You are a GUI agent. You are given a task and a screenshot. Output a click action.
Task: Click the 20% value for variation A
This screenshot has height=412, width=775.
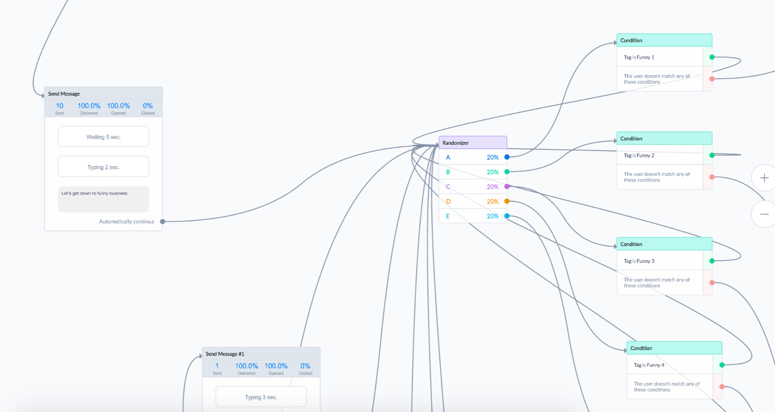tap(493, 157)
